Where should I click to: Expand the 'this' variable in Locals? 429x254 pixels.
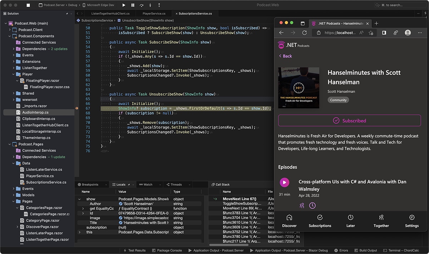click(x=79, y=232)
